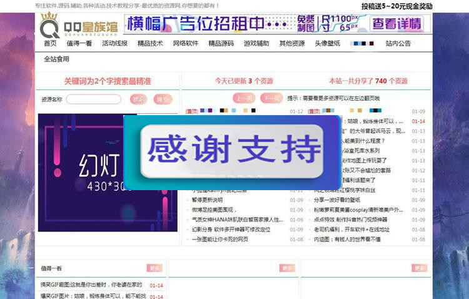Open 爆笑GIF图片：姑娘 article link
The image size is (469, 299).
(x=93, y=296)
